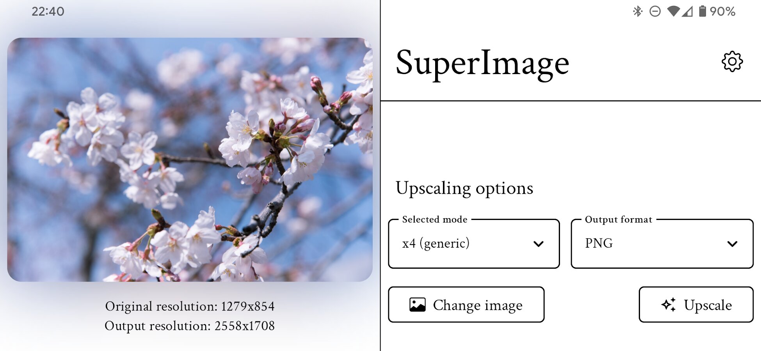Expand the Selected mode dropdown arrow
This screenshot has height=351, width=761.
539,244
